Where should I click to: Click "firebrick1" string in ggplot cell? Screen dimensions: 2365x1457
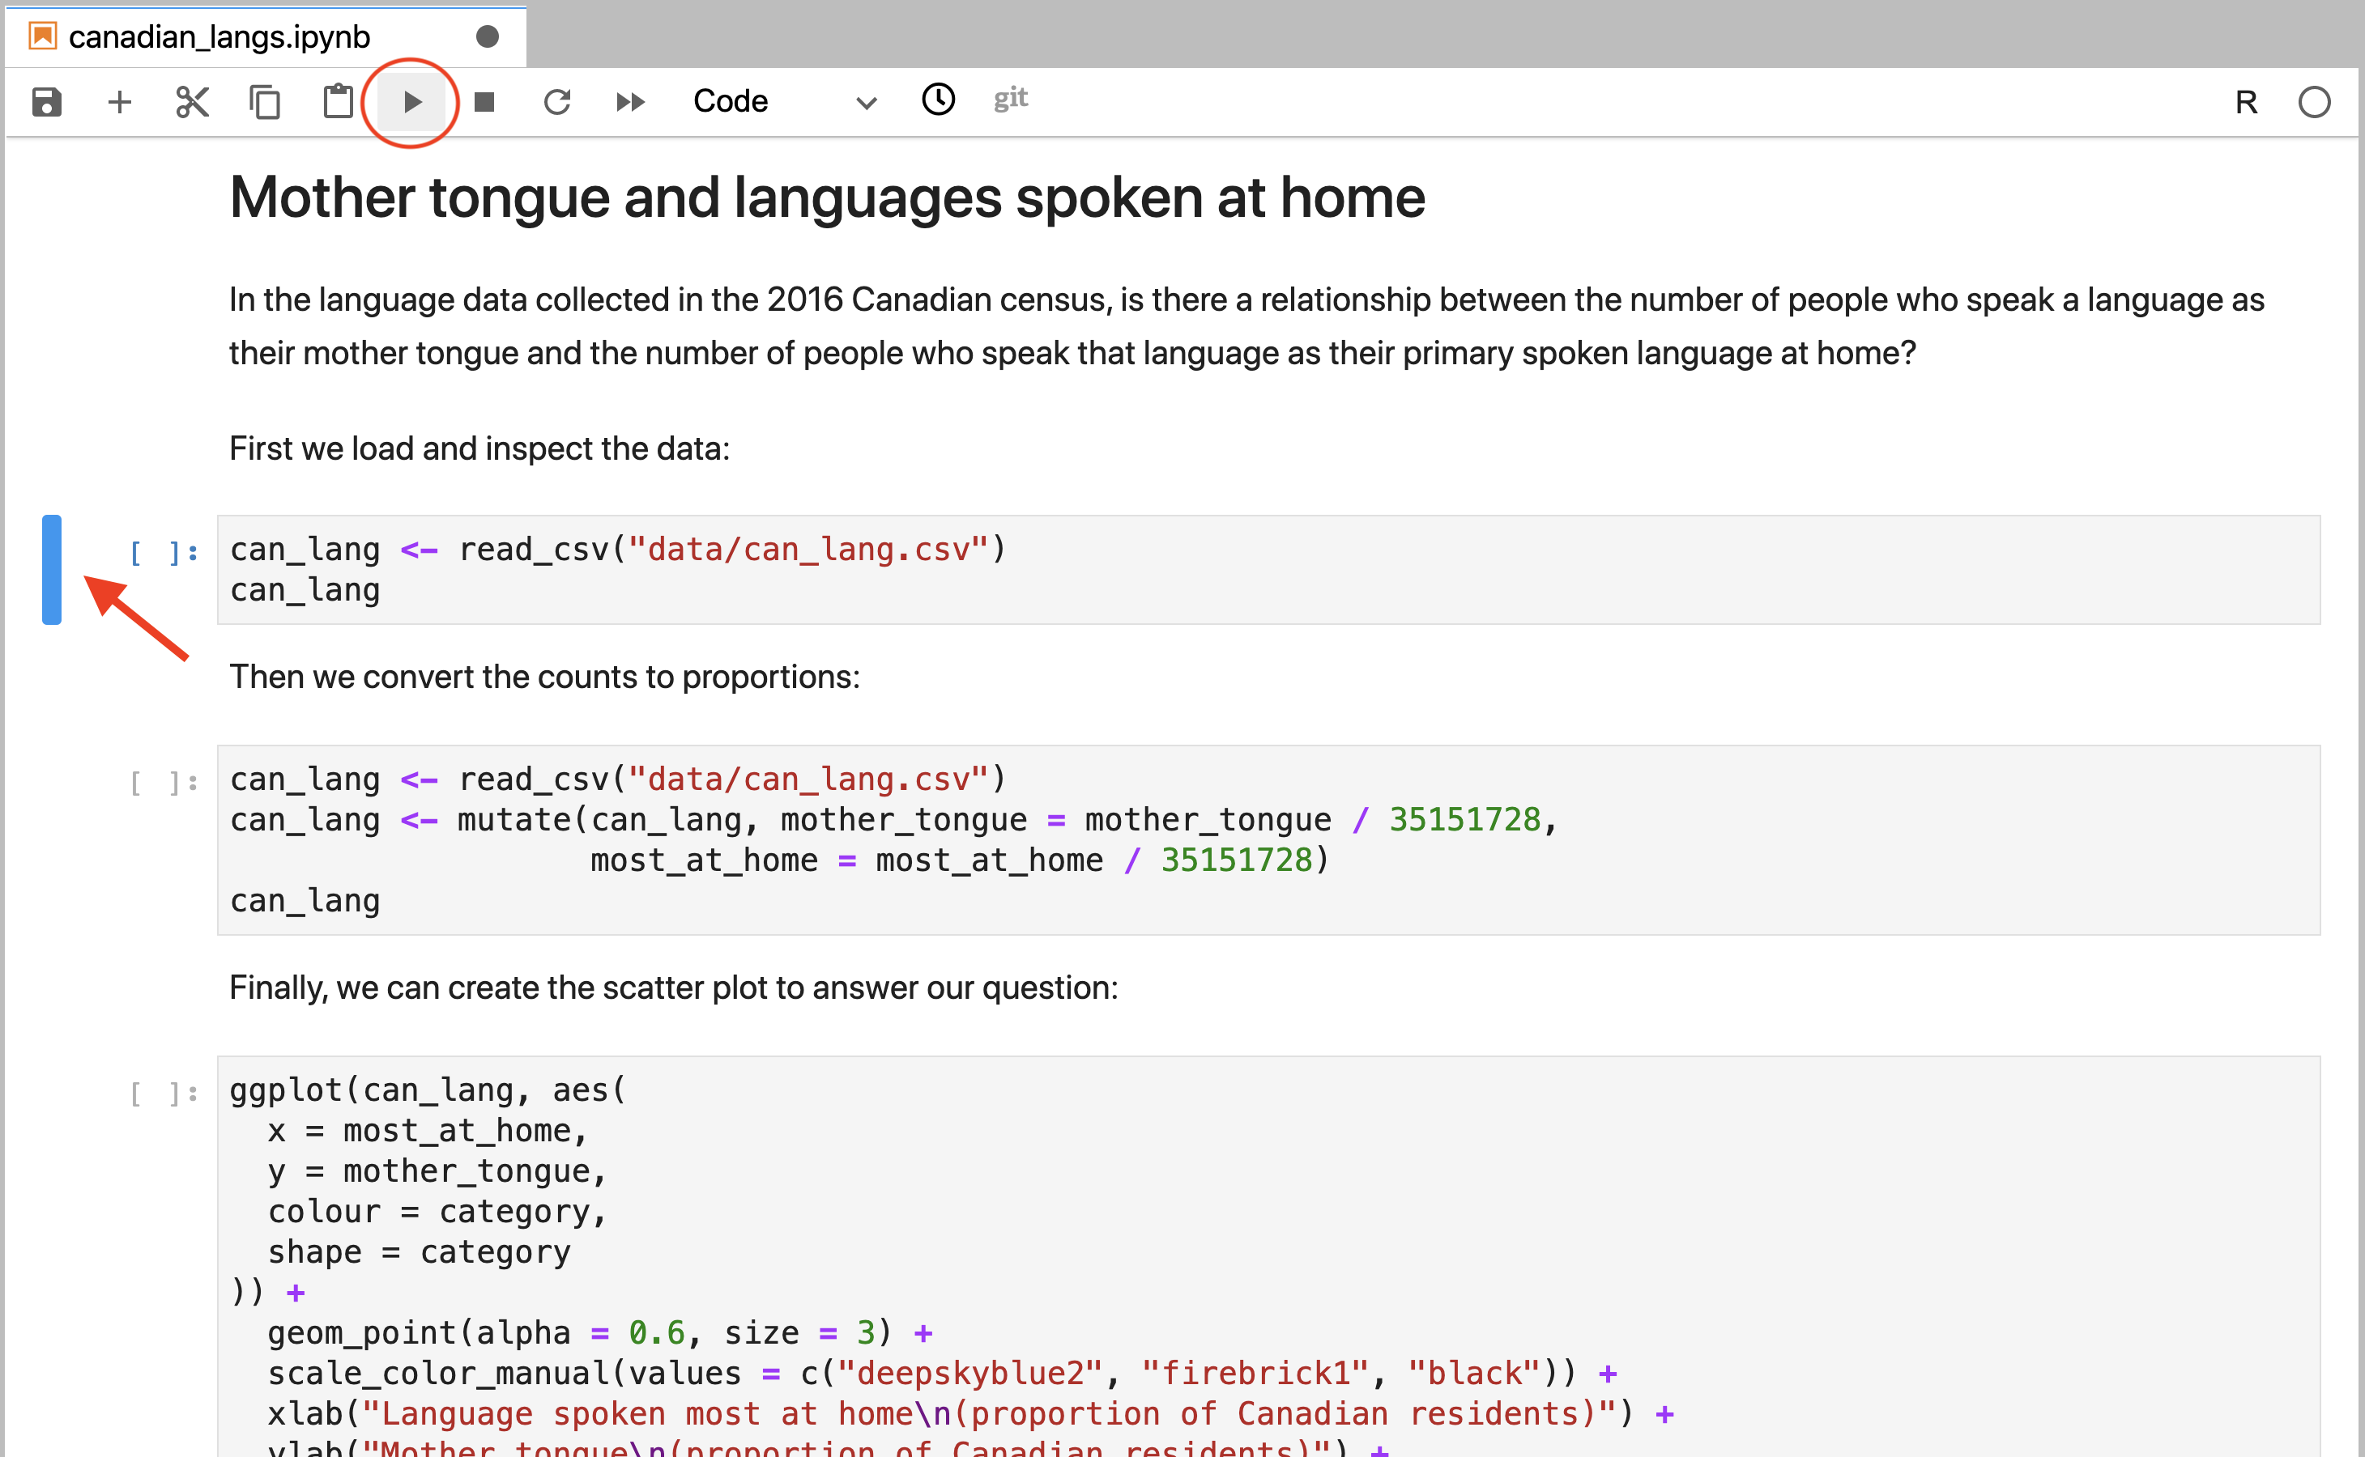click(1255, 1373)
